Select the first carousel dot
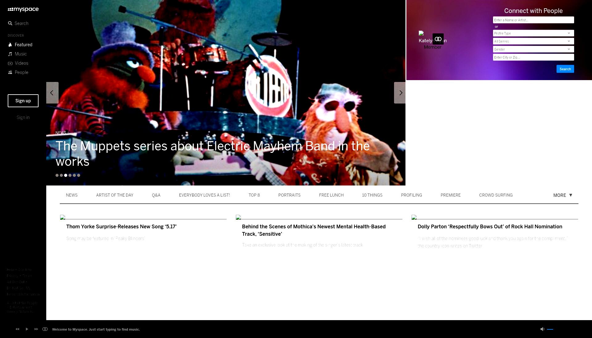Viewport: 592px width, 338px height. [x=57, y=175]
